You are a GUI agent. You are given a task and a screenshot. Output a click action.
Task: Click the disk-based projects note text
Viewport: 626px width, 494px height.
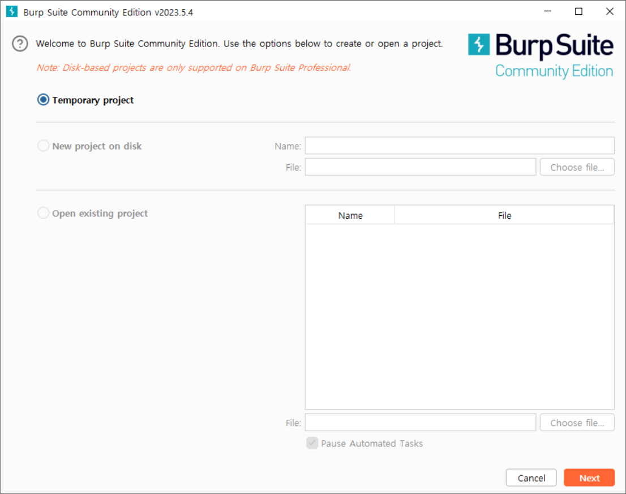point(194,67)
